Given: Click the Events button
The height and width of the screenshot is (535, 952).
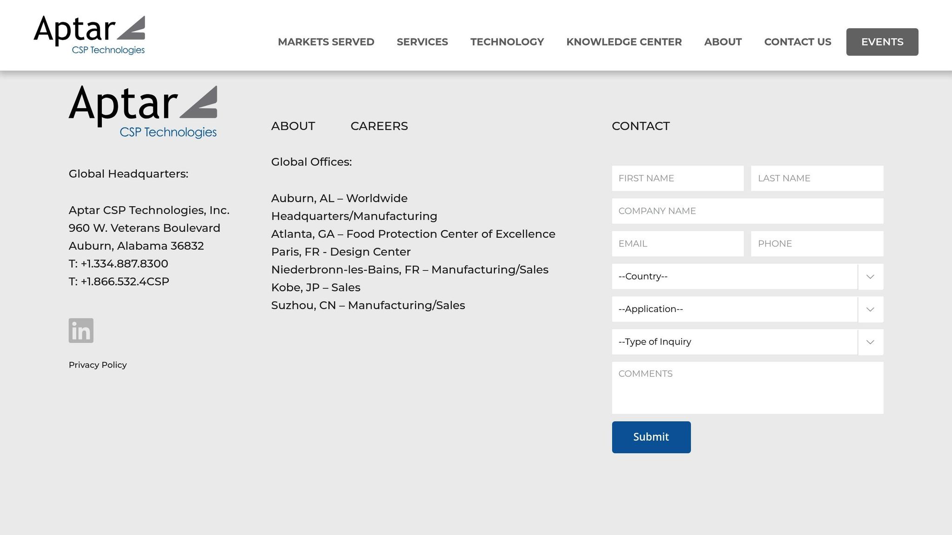Looking at the screenshot, I should click(882, 42).
